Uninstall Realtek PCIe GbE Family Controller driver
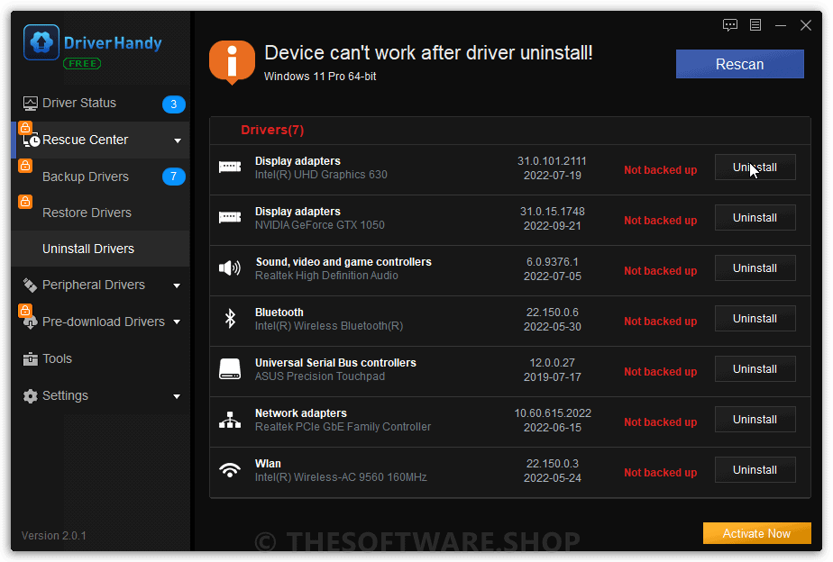The image size is (833, 562). point(755,419)
